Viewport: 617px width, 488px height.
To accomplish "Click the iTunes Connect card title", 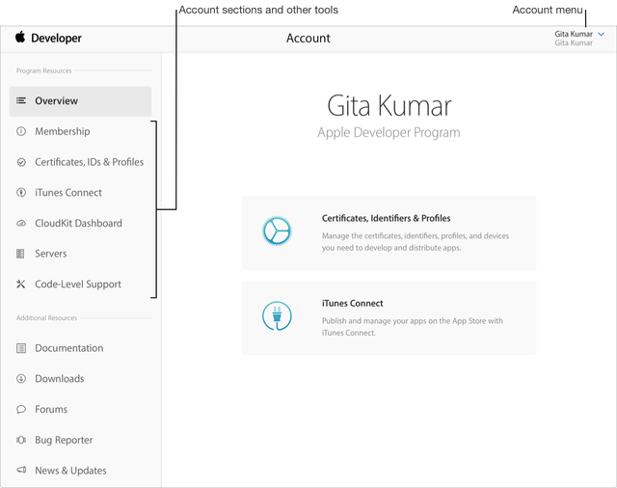I will click(x=353, y=304).
